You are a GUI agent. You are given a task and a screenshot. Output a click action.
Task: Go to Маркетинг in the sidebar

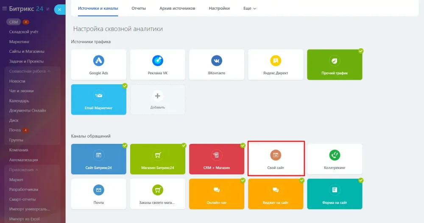[x=19, y=41]
